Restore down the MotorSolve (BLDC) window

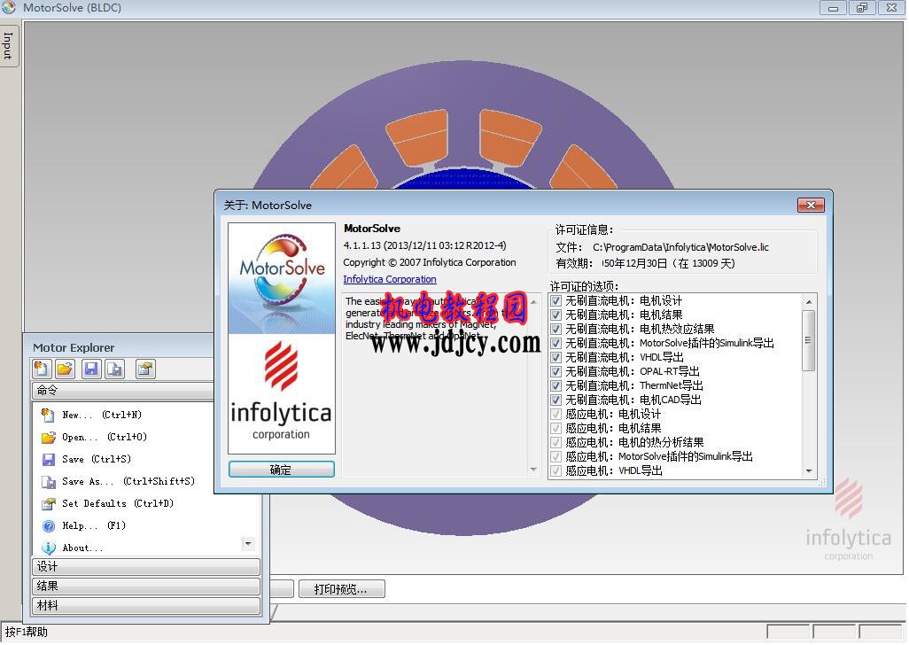(862, 8)
